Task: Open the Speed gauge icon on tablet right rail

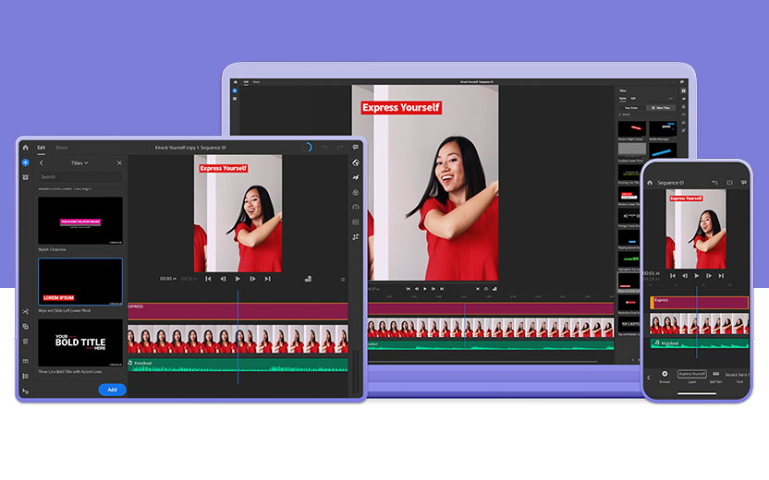Action: pyautogui.click(x=356, y=207)
